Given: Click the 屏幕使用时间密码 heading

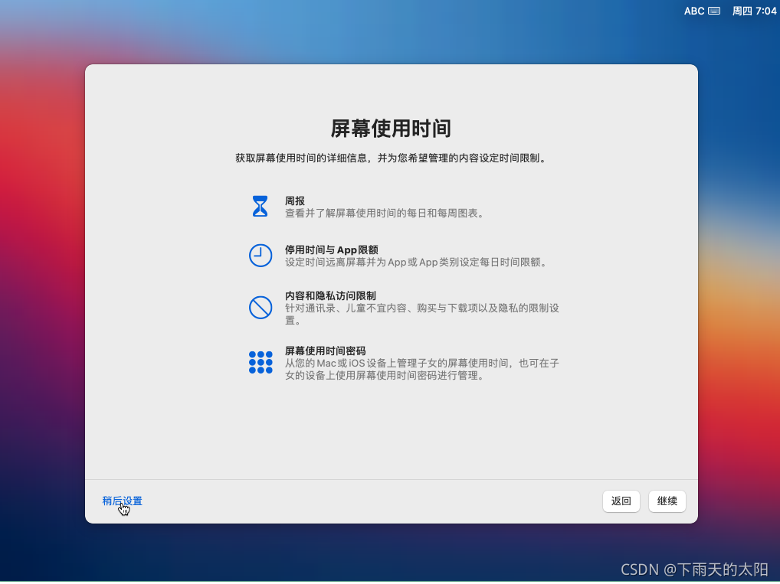Looking at the screenshot, I should click(327, 350).
